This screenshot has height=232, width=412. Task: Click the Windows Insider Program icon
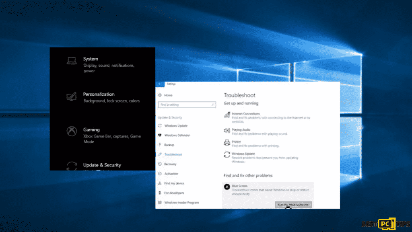(160, 203)
